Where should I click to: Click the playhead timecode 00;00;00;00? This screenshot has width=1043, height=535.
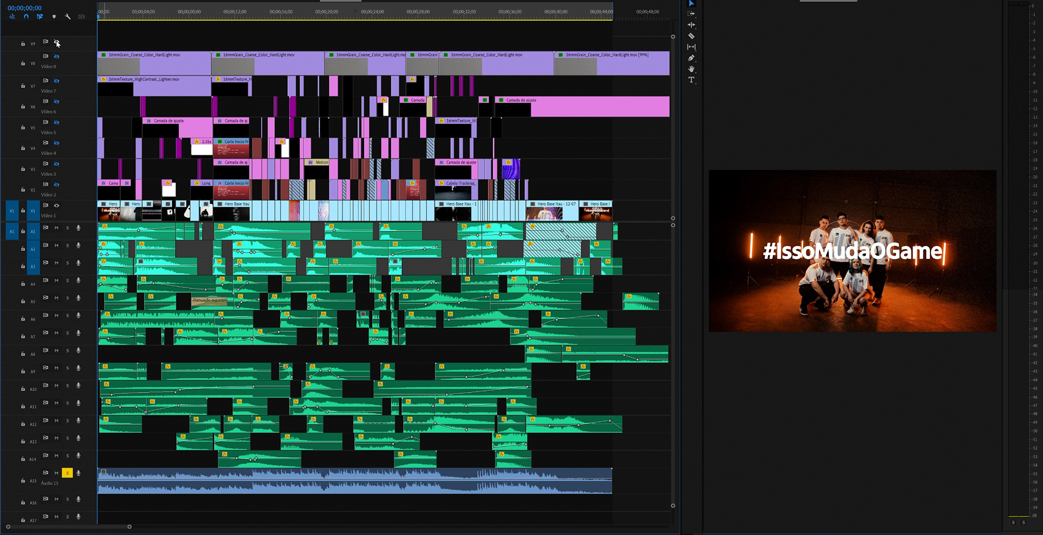coord(24,8)
